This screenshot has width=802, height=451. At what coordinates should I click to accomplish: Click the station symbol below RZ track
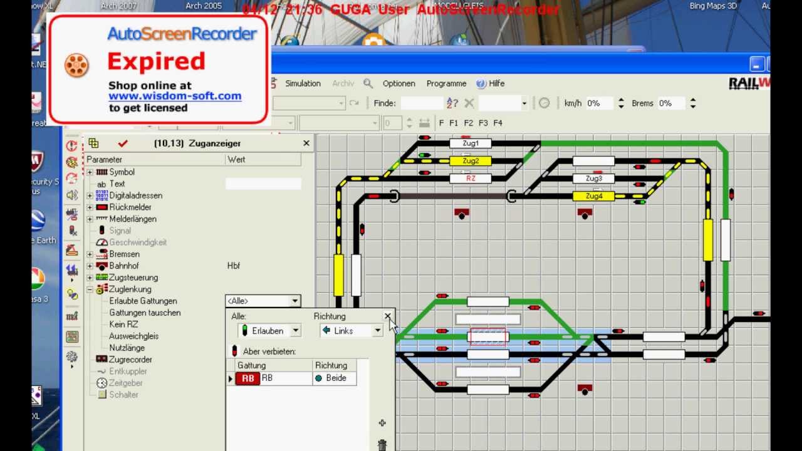pos(462,214)
